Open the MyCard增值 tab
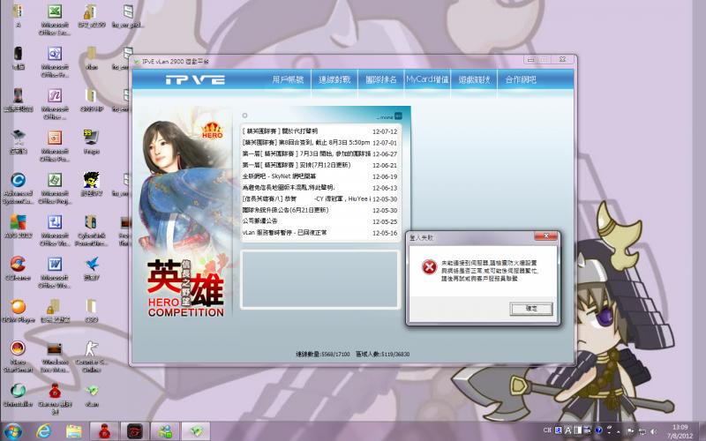 click(427, 79)
